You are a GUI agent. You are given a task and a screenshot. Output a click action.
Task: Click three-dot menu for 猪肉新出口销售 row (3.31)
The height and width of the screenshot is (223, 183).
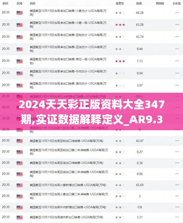[x=177, y=217]
